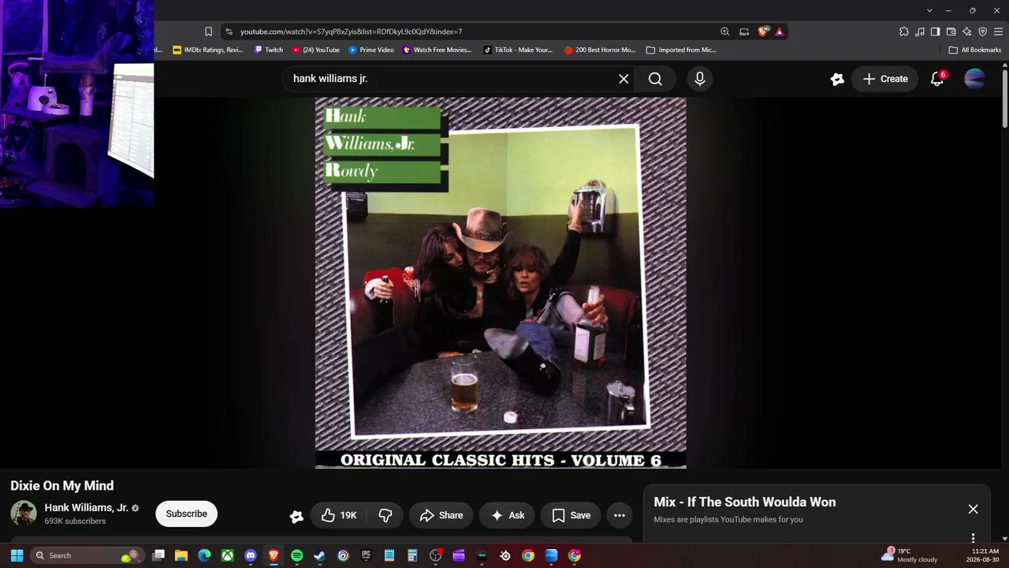1009x568 pixels.
Task: Open the media control music note icon
Action: click(x=920, y=32)
